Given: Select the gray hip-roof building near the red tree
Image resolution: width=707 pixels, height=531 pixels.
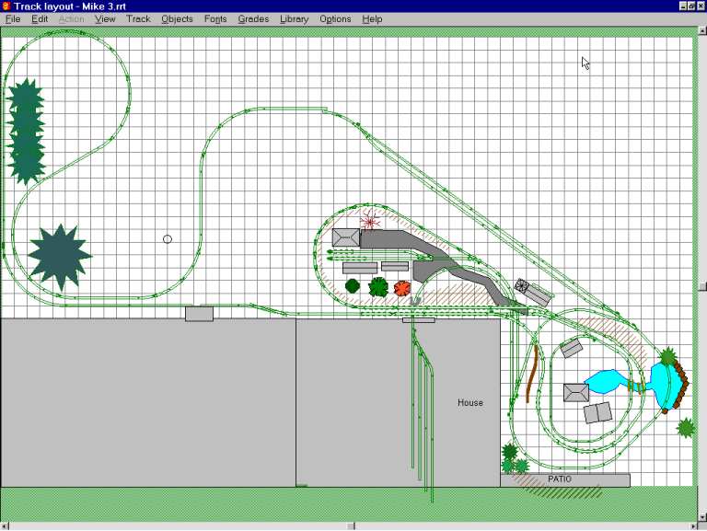Looking at the screenshot, I should (x=346, y=237).
